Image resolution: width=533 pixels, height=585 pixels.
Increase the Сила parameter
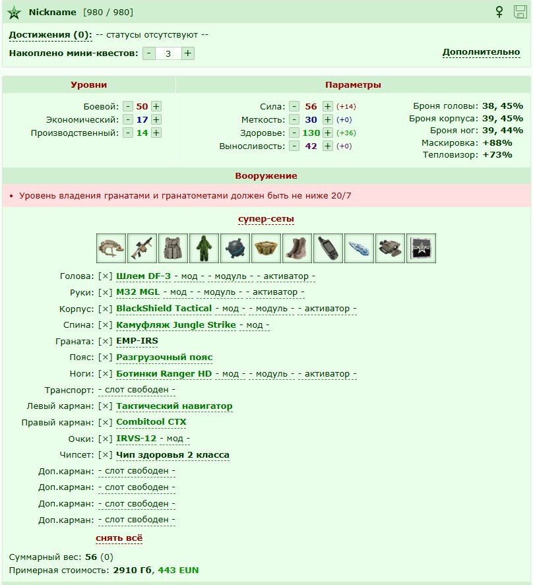pos(327,106)
